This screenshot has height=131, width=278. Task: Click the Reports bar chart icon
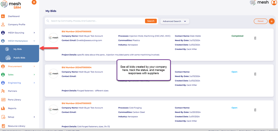click(3, 108)
